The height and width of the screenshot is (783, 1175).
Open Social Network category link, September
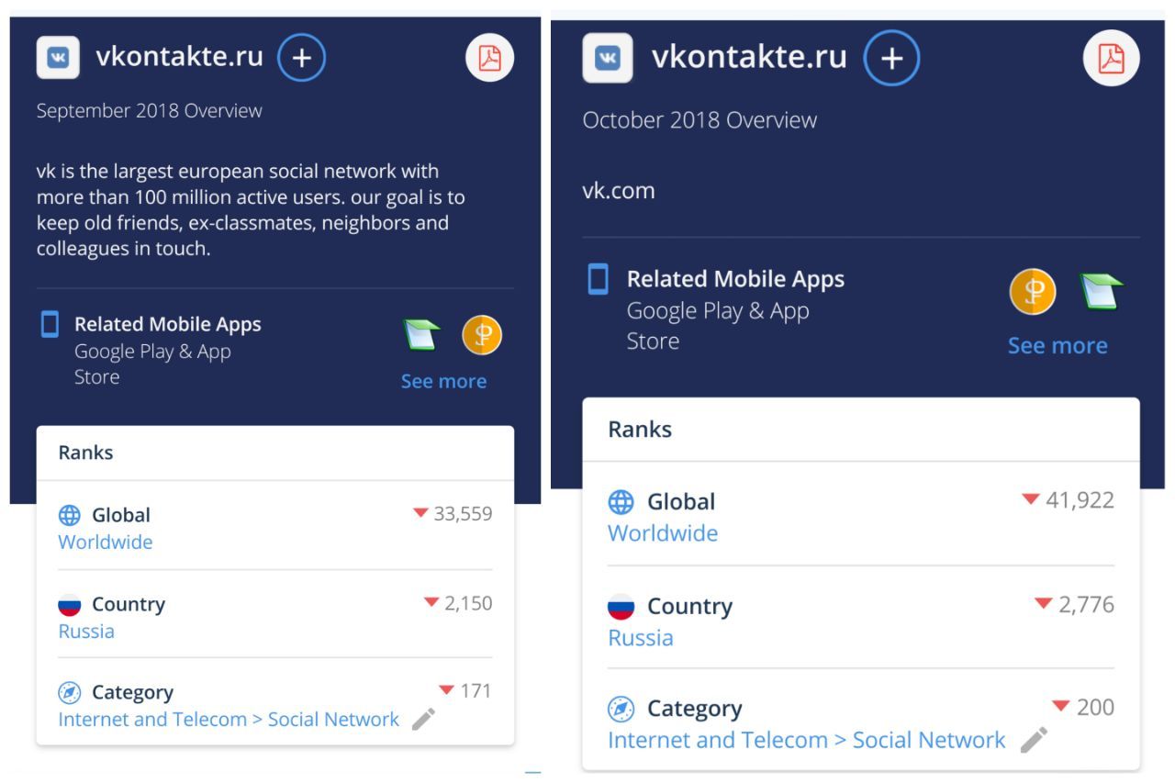point(229,720)
